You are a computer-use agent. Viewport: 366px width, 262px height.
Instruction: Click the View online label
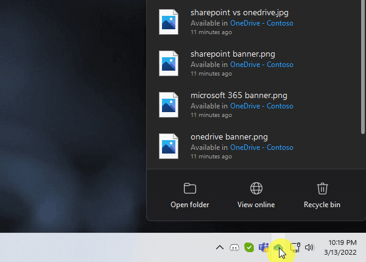click(x=256, y=205)
